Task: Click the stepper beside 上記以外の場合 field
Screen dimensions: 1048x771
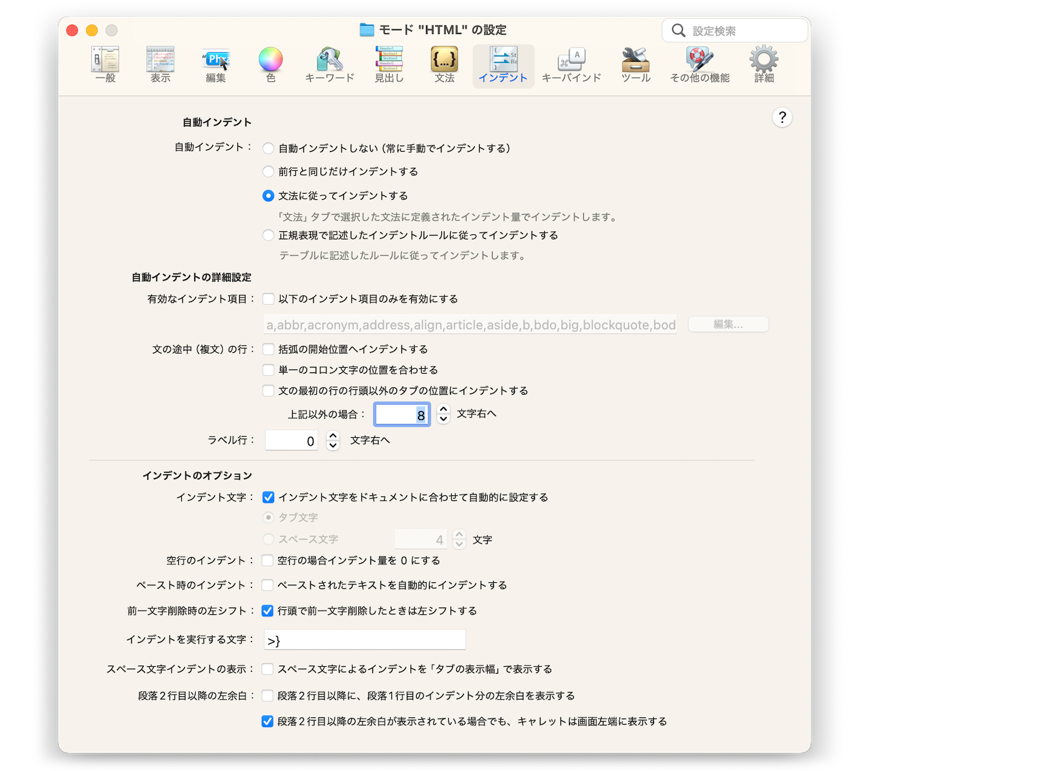Action: 443,414
